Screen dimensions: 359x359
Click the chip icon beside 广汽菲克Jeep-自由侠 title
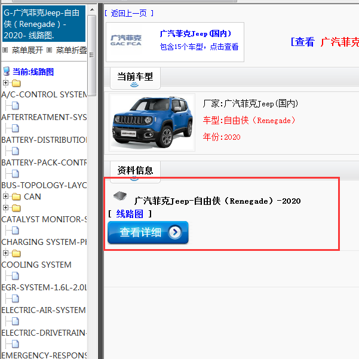pyautogui.click(x=120, y=196)
